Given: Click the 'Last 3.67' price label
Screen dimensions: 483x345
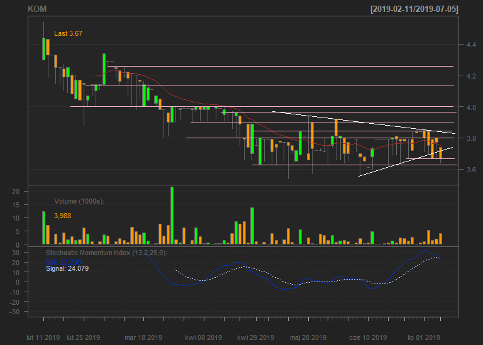Looking at the screenshot, I should [68, 33].
